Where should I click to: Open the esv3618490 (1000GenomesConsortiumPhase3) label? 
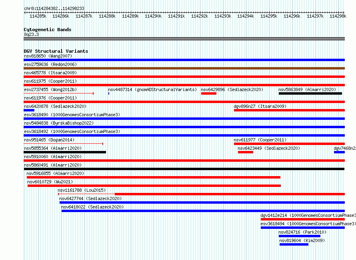point(72,115)
